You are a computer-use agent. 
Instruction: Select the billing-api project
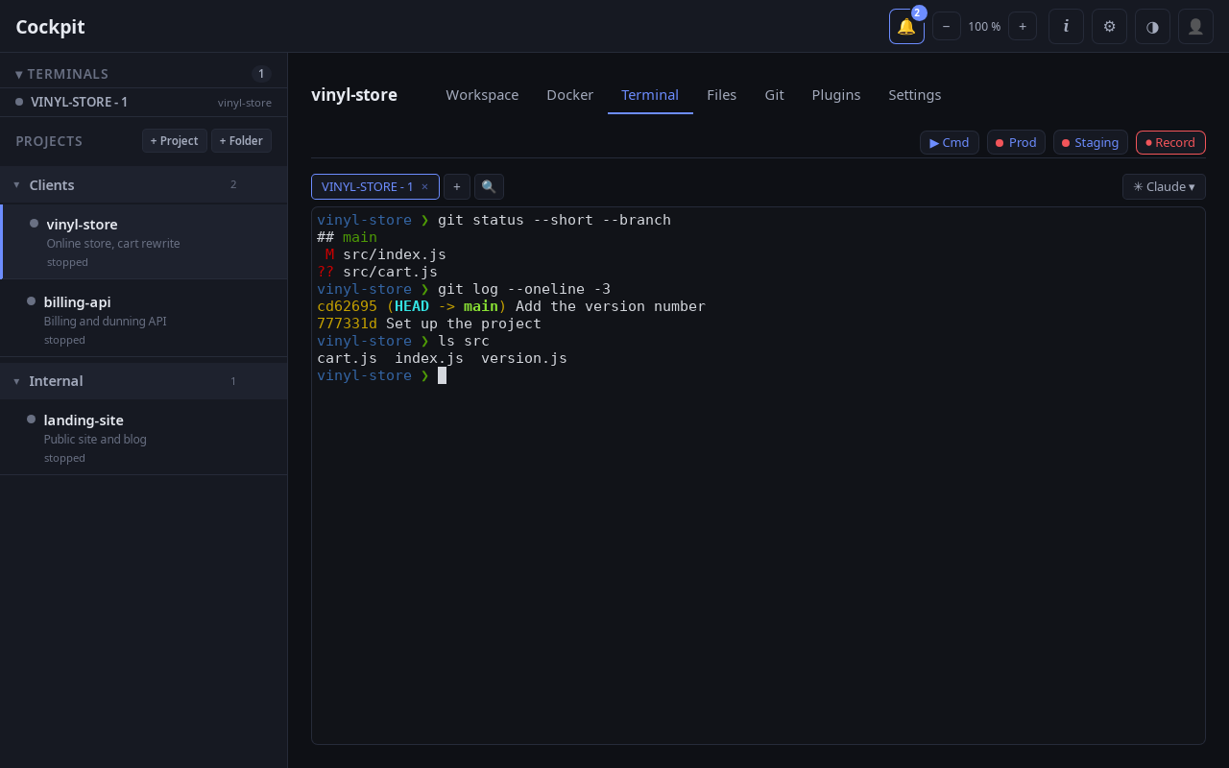[x=144, y=319]
